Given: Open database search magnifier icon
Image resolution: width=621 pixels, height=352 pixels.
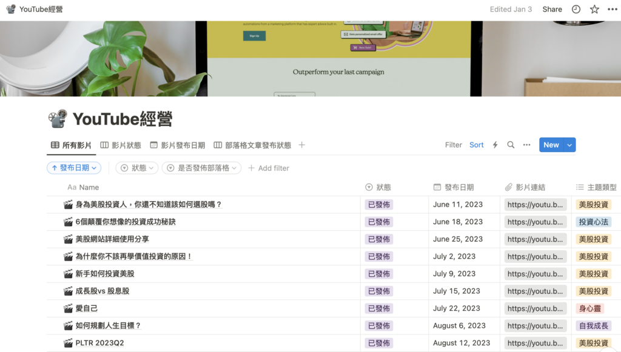Looking at the screenshot, I should [511, 145].
